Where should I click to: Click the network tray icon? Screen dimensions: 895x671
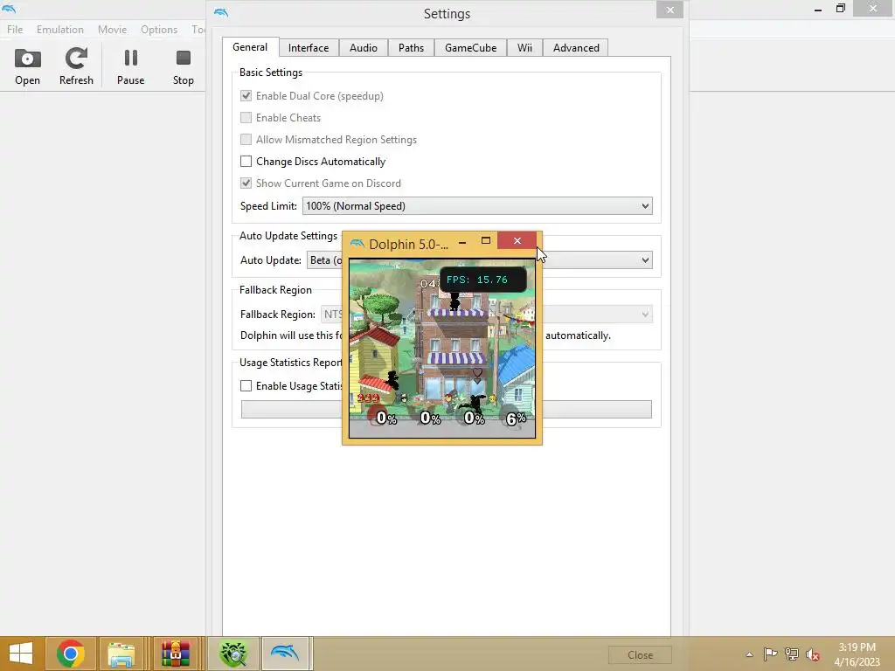click(x=792, y=654)
